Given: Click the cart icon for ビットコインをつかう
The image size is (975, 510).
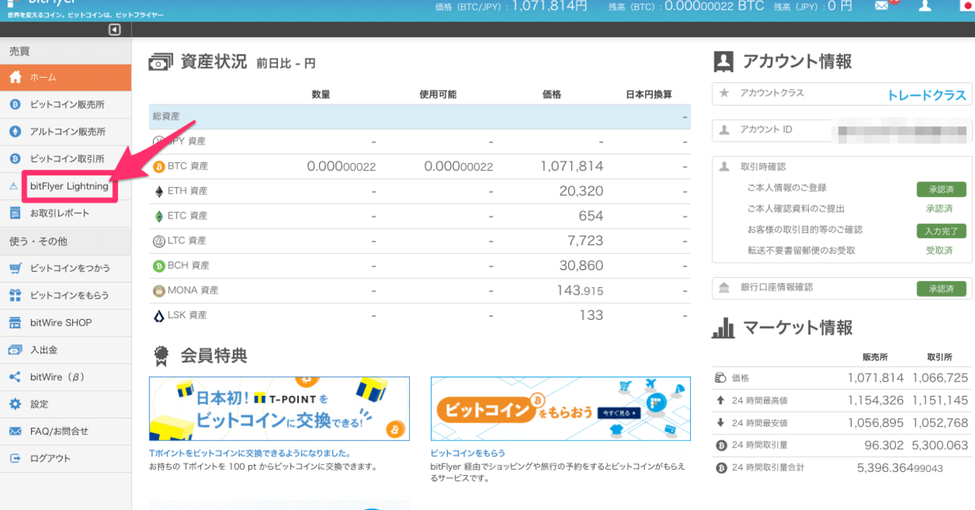Looking at the screenshot, I should (14, 268).
